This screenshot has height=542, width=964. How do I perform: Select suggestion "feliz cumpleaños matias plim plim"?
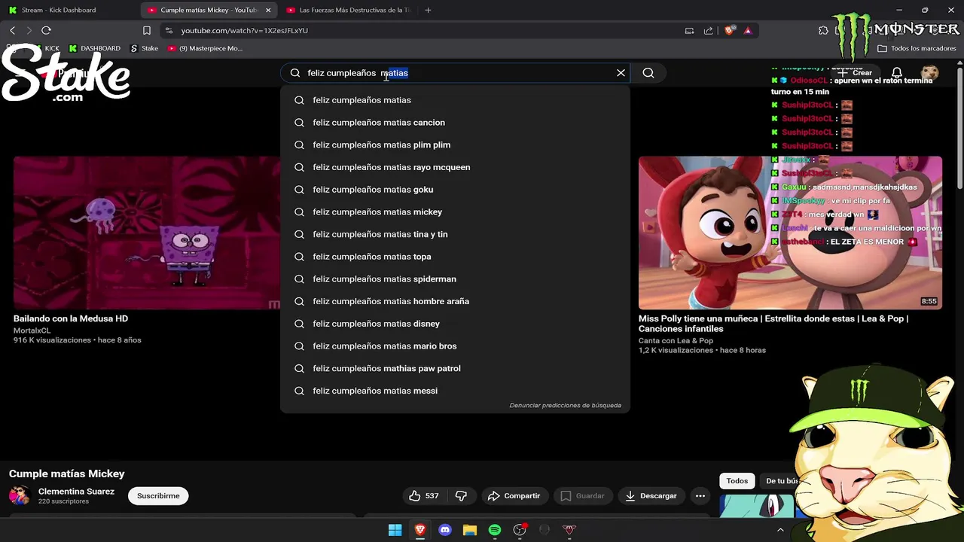tap(455, 145)
